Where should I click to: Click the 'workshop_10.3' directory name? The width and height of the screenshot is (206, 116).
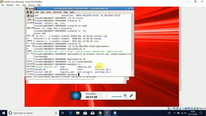tap(103, 72)
